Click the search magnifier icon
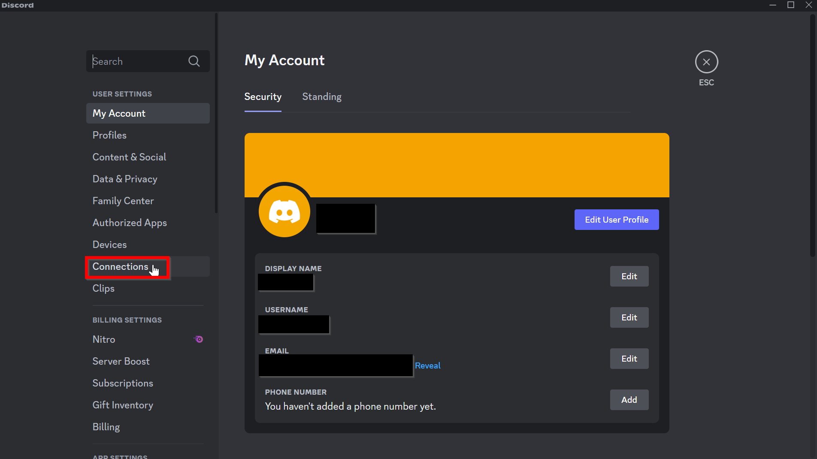This screenshot has height=459, width=817. point(194,61)
